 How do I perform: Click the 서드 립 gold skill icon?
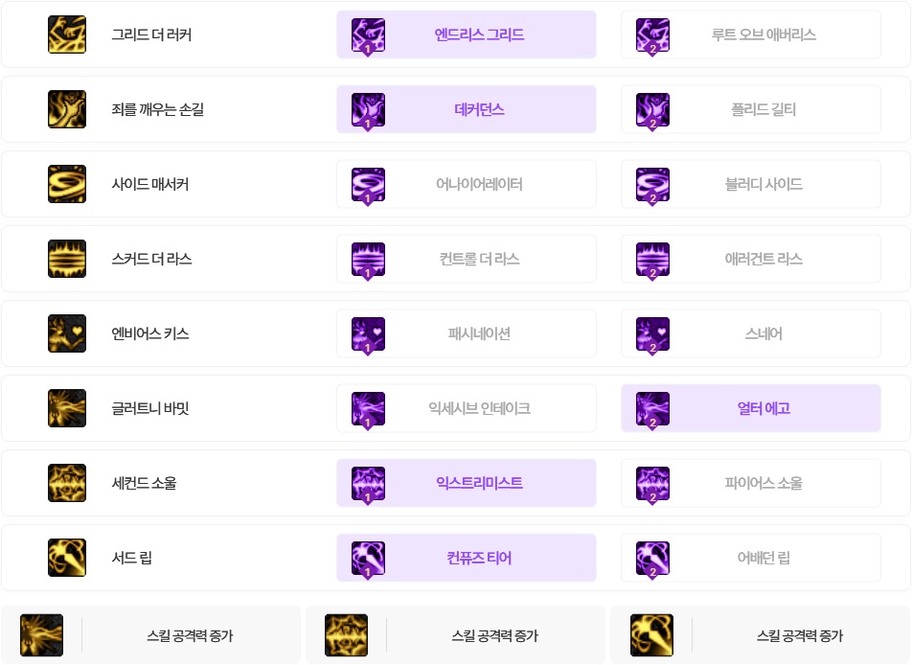pos(67,558)
